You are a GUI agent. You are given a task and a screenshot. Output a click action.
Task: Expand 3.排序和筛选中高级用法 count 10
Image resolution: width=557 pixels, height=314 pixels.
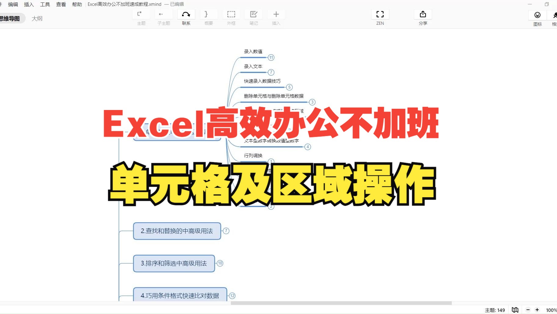[220, 263]
